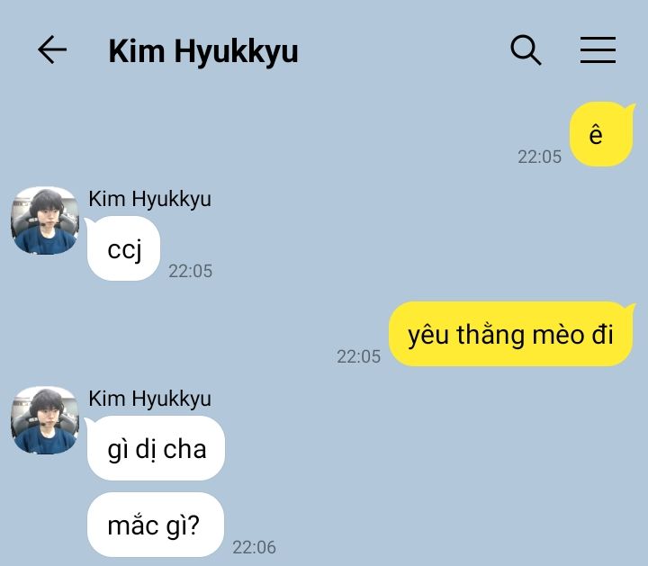Tap sender name above 'gì dị cha'

(x=149, y=400)
